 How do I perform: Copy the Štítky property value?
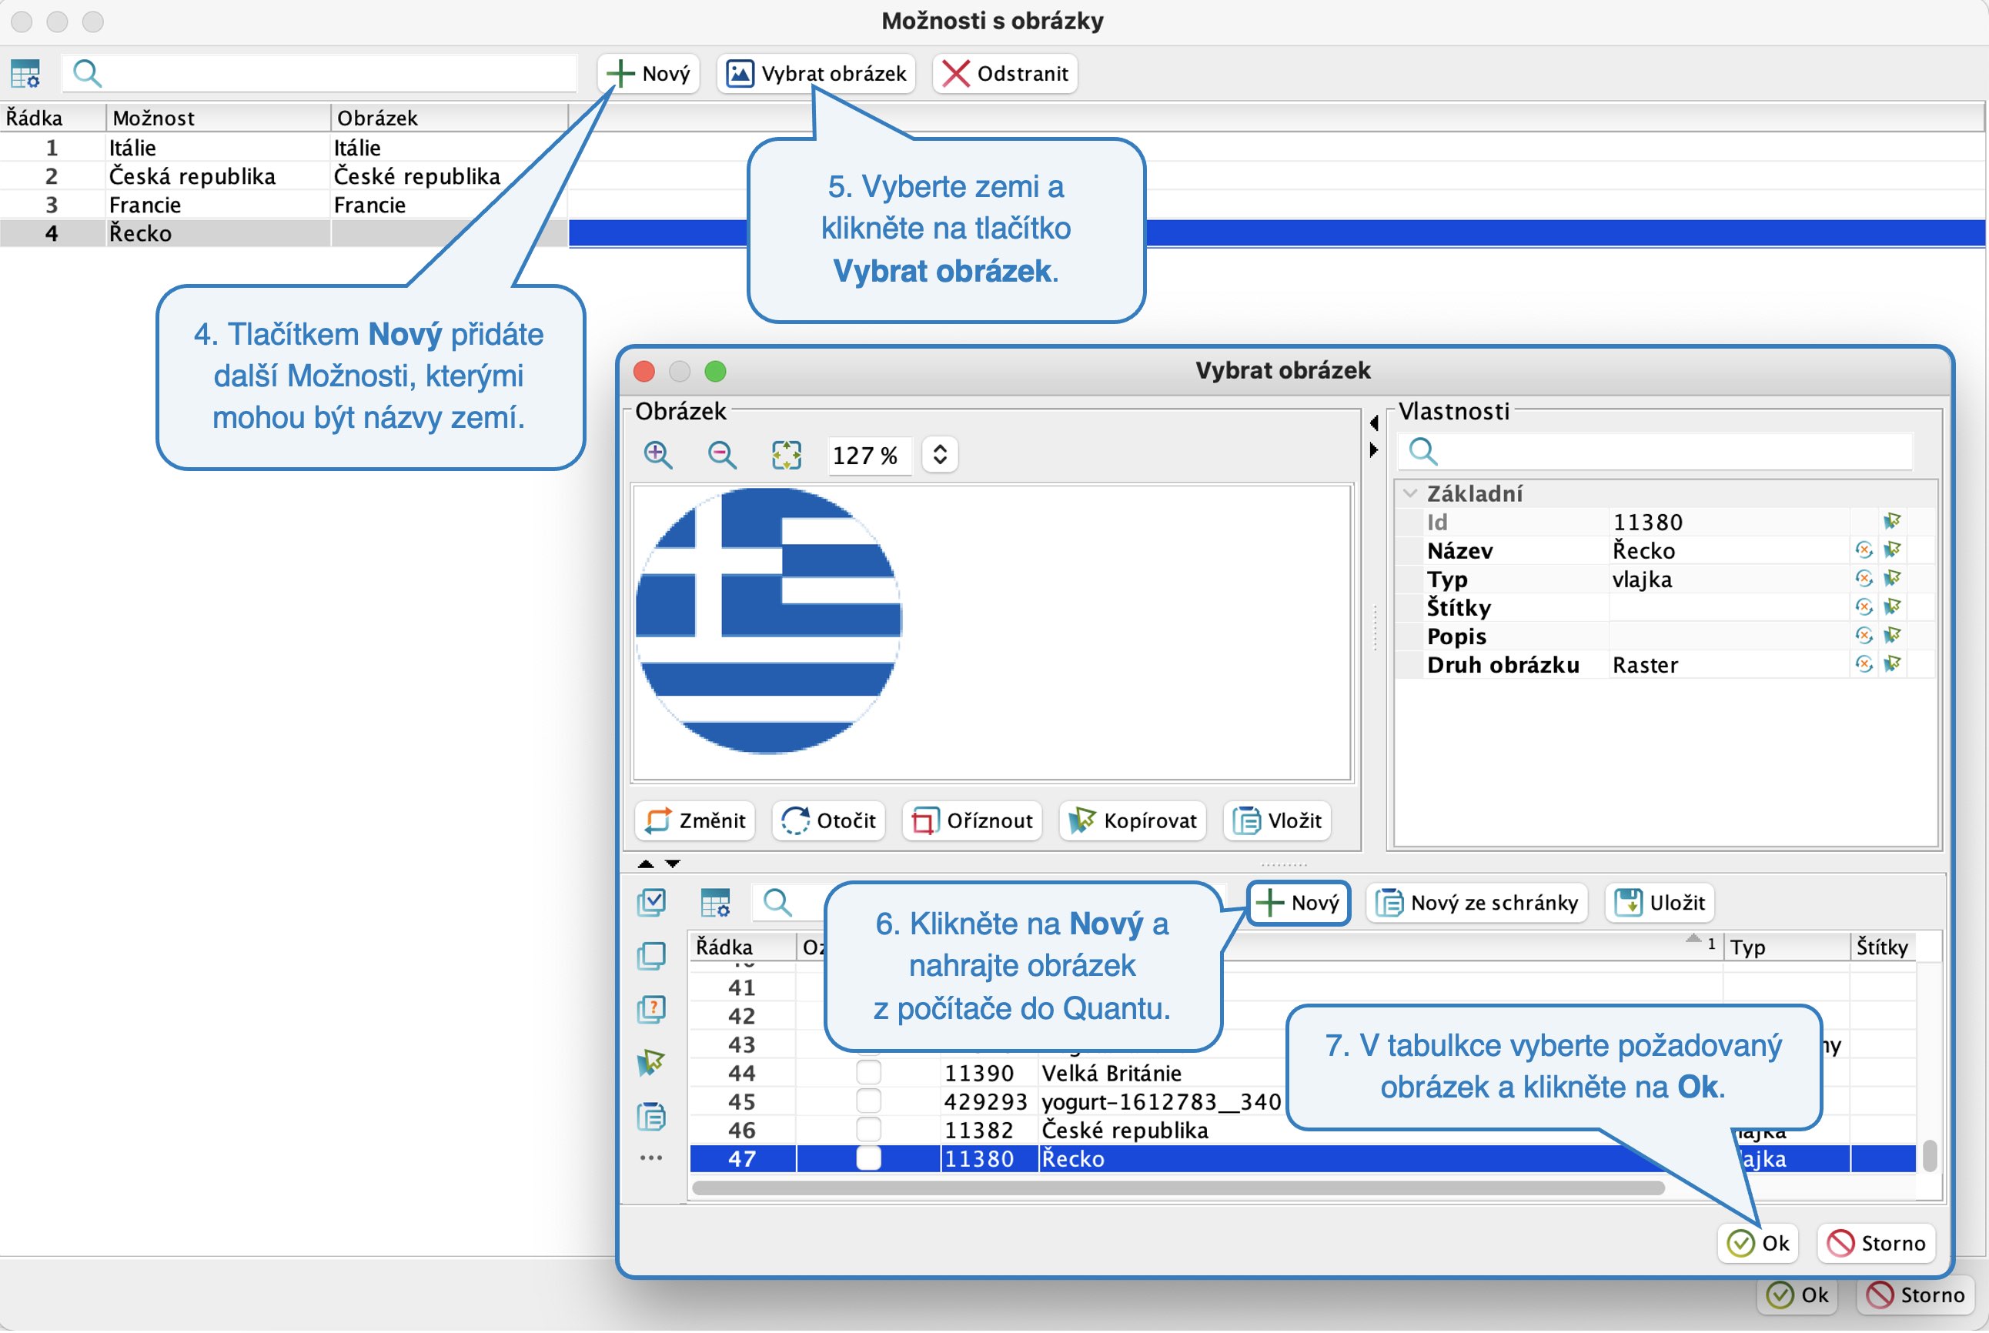pos(1893,608)
